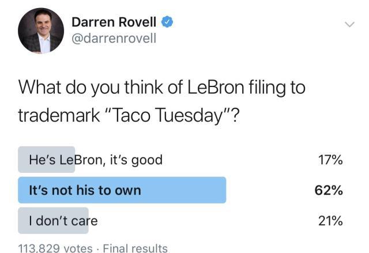Image resolution: width=369 pixels, height=253 pixels.
Task: Click the 17% poll result
Action: (x=330, y=160)
